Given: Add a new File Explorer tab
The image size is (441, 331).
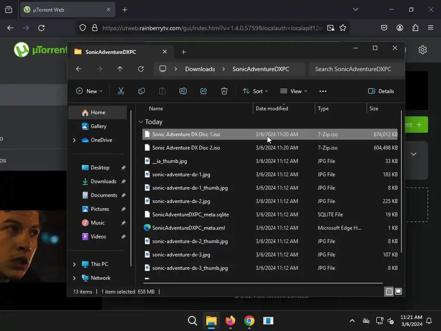Looking at the screenshot, I should [x=183, y=52].
